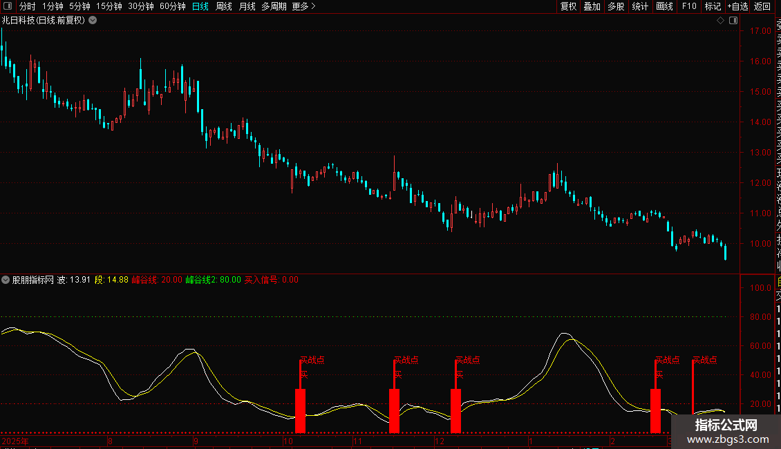781x449 pixels.
Task: Select the 日线 daily chart tab
Action: tap(200, 6)
